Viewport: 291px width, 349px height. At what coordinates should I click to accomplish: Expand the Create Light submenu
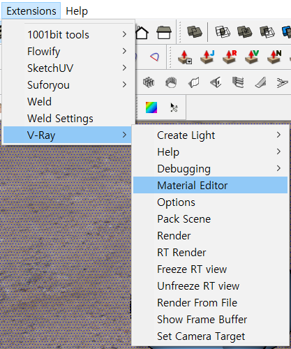[211, 135]
